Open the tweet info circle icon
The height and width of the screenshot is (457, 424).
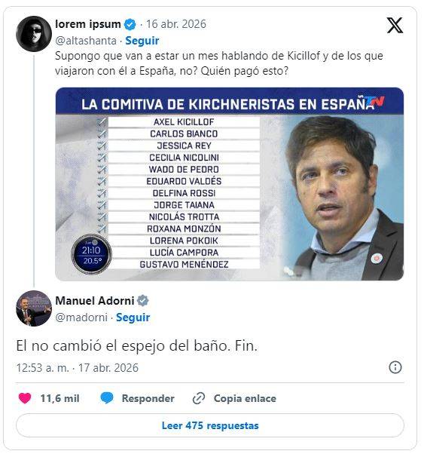point(395,367)
